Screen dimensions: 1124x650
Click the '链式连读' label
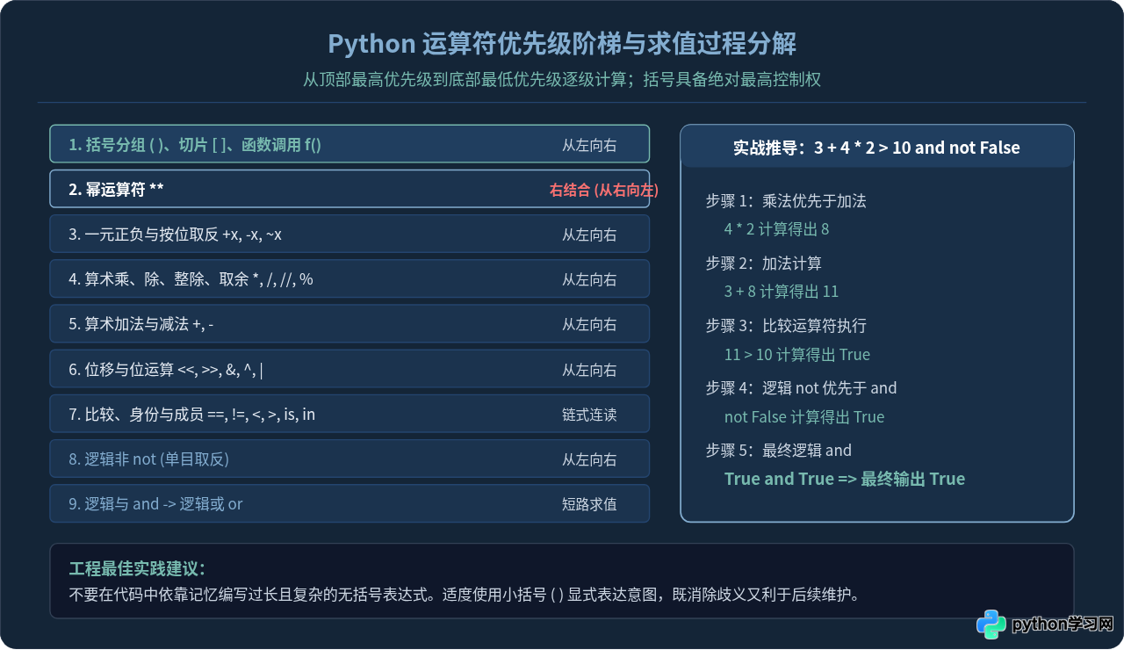coord(589,415)
